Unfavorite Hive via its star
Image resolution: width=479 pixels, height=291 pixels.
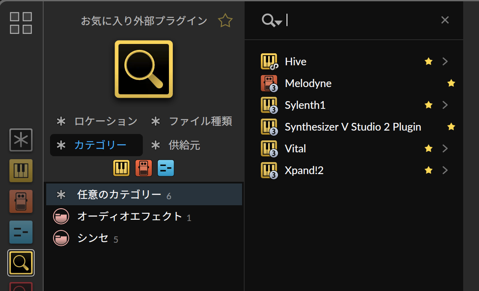pos(429,61)
